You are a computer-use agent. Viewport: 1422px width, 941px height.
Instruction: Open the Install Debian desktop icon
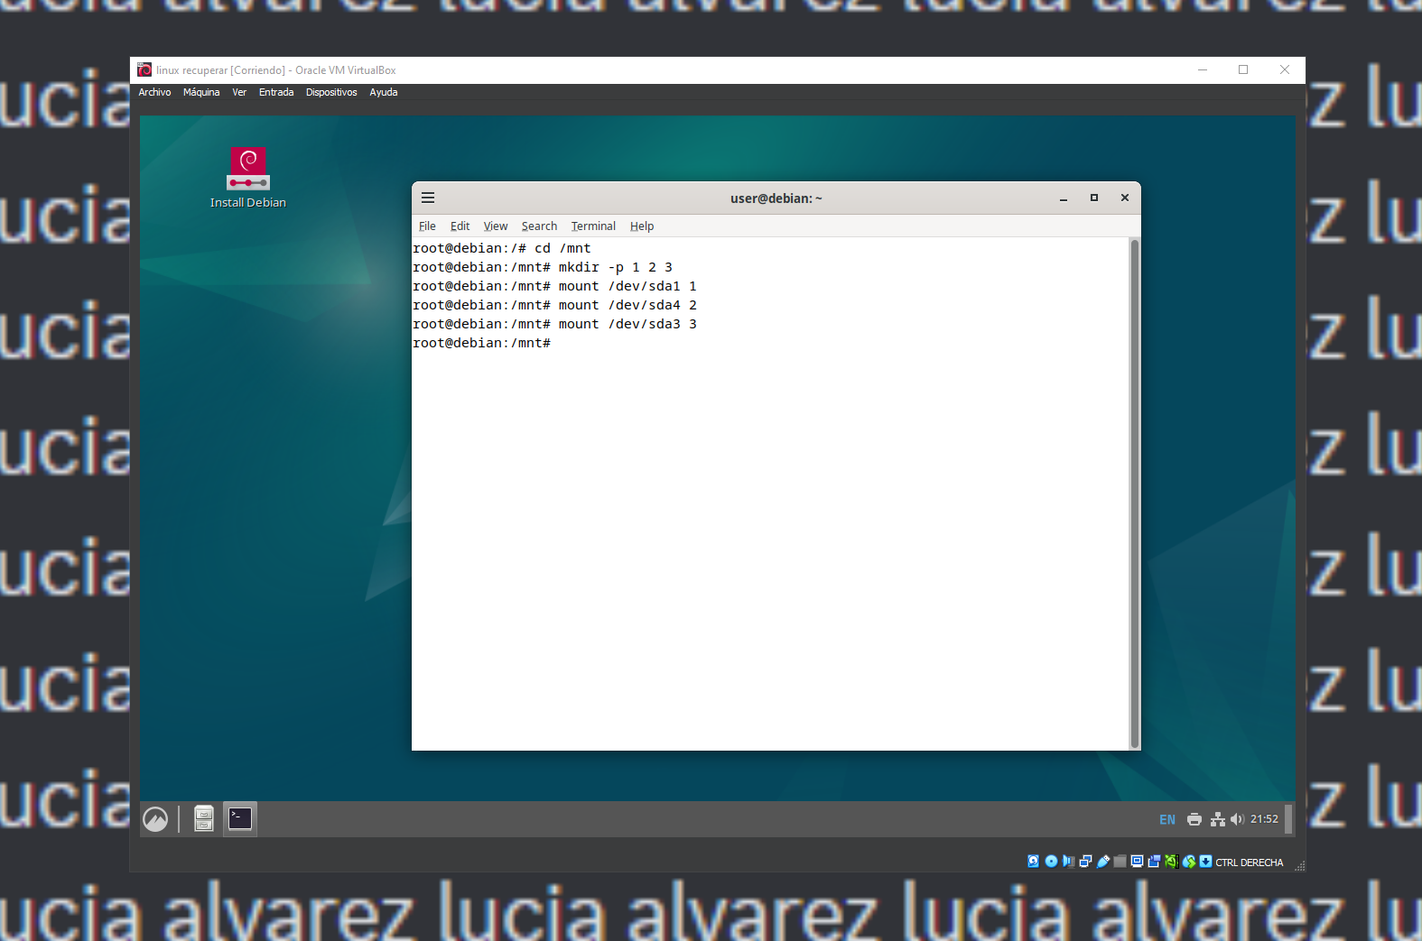click(248, 178)
